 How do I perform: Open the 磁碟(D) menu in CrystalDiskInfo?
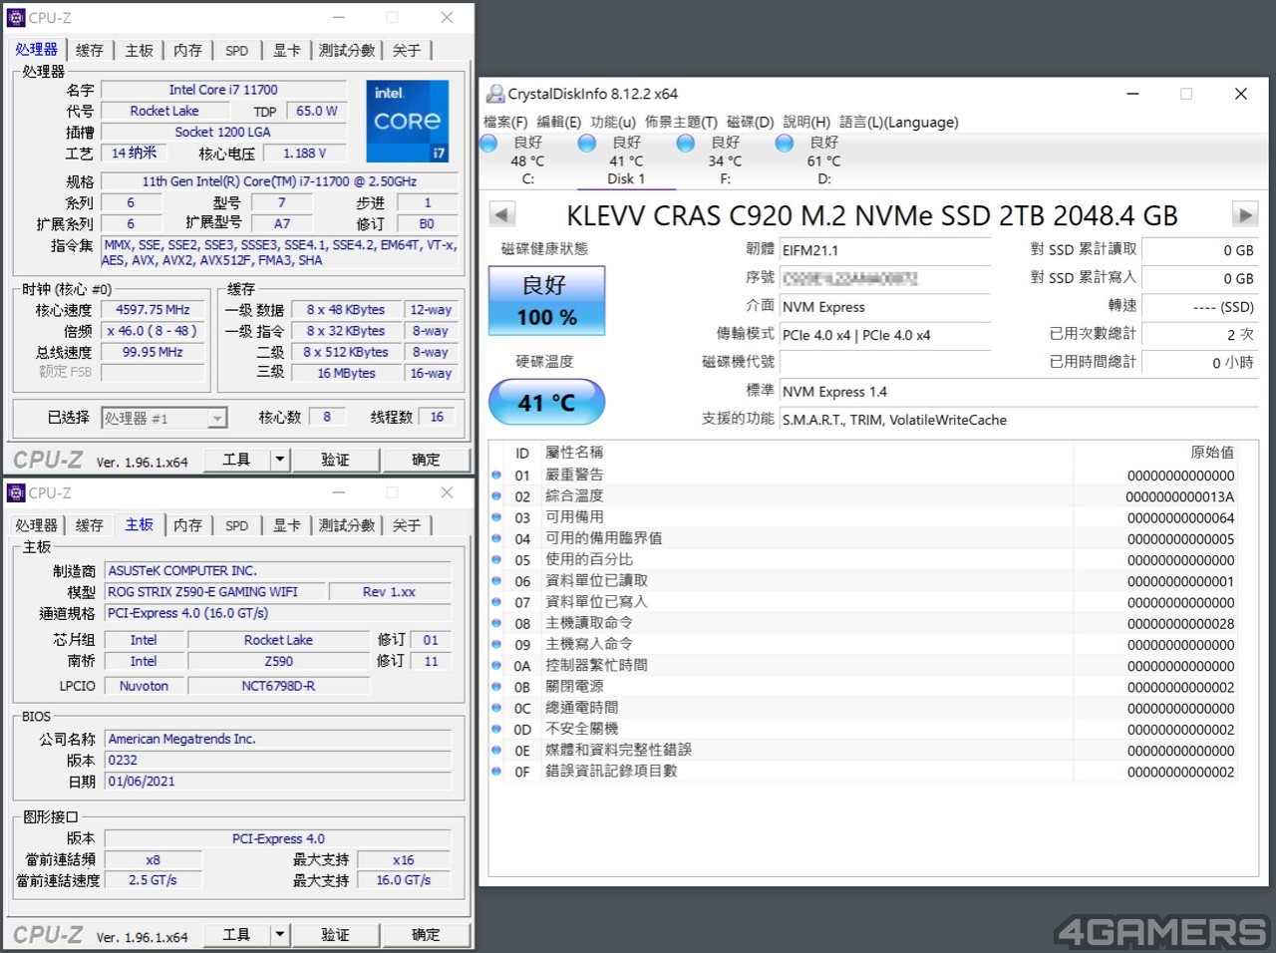pos(750,122)
